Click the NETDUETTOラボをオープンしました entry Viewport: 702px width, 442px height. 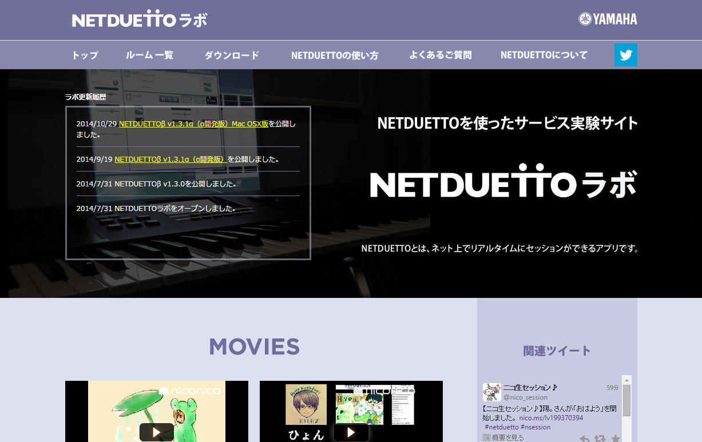(156, 209)
